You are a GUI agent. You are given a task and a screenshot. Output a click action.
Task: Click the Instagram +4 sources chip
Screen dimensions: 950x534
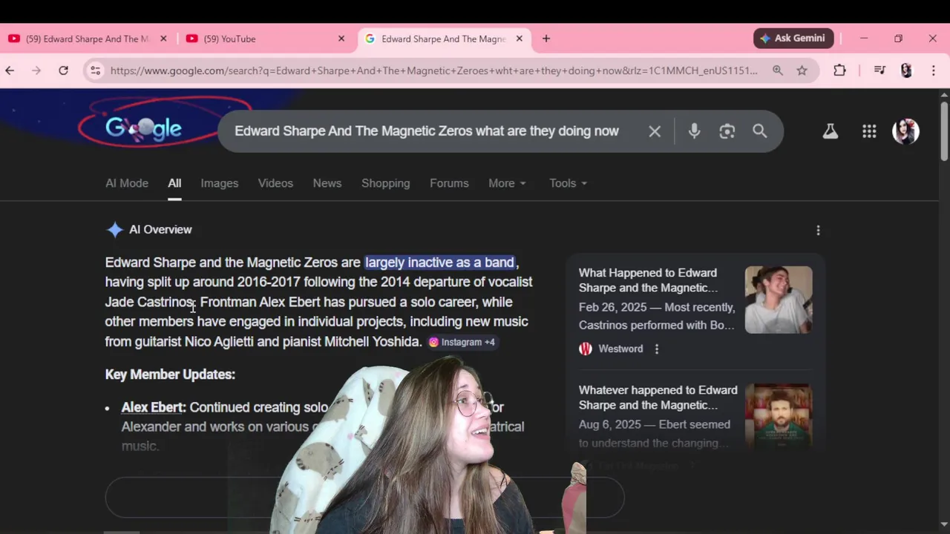pyautogui.click(x=462, y=342)
